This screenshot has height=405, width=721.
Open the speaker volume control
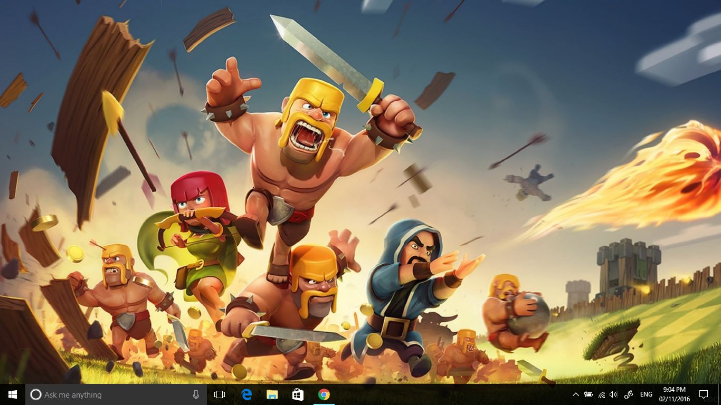coord(613,394)
